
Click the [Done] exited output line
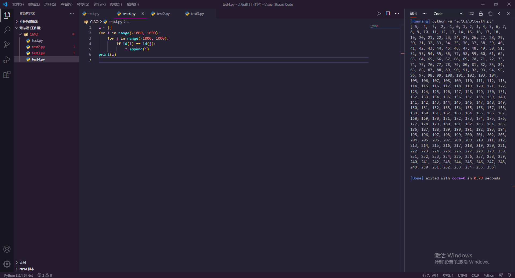click(455, 178)
